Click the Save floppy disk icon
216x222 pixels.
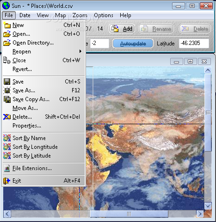click(7, 82)
